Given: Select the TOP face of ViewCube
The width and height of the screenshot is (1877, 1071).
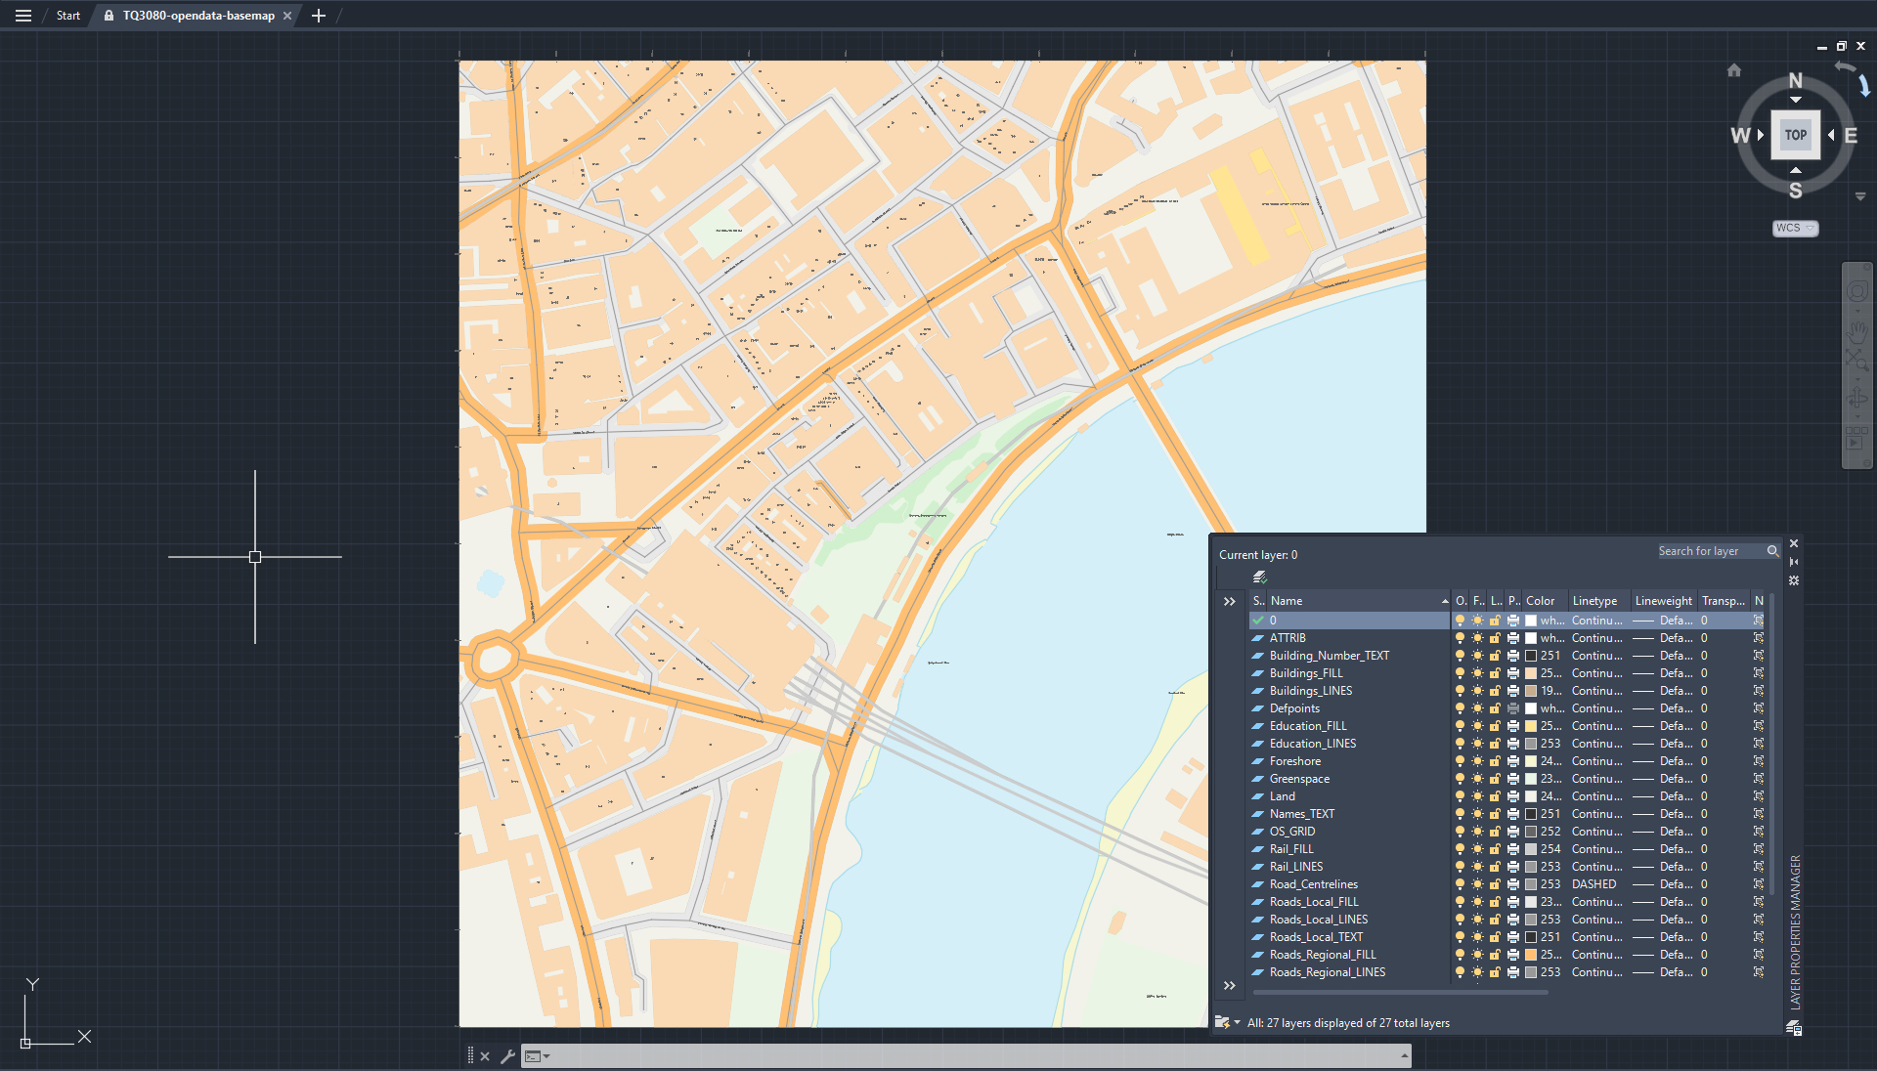Looking at the screenshot, I should click(x=1796, y=135).
